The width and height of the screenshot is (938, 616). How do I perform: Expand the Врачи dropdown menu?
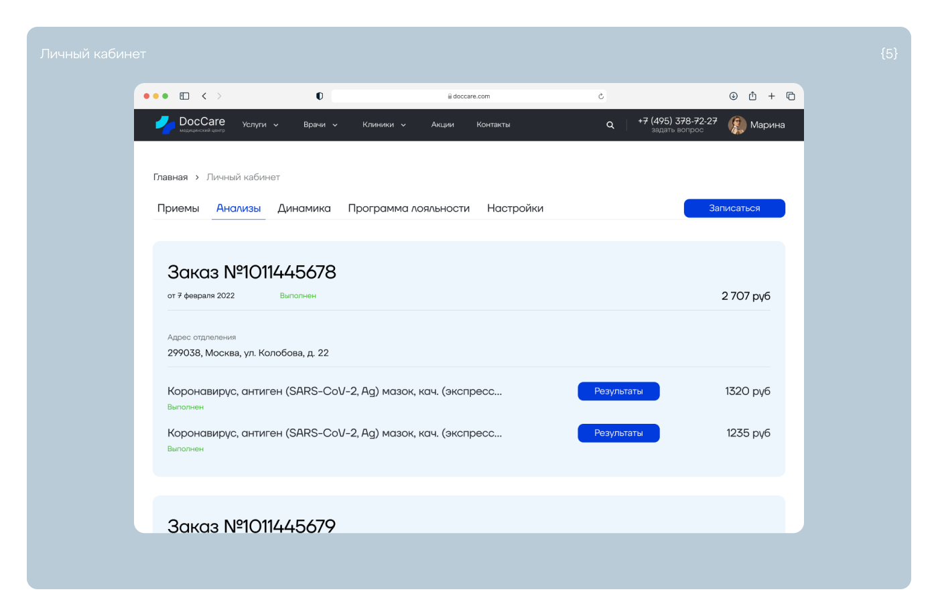[320, 125]
